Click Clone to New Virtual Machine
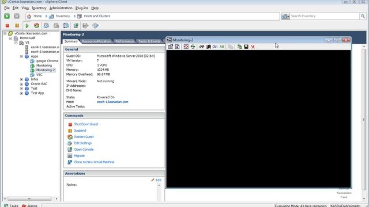Viewport: 369px width, 207px height. tap(94, 162)
